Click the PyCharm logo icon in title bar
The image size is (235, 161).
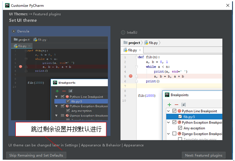click(x=7, y=5)
